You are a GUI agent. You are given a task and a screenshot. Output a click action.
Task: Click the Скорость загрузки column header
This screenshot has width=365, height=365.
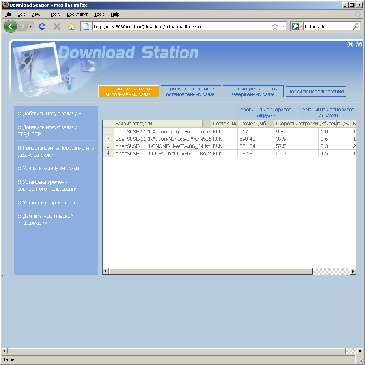pos(305,124)
